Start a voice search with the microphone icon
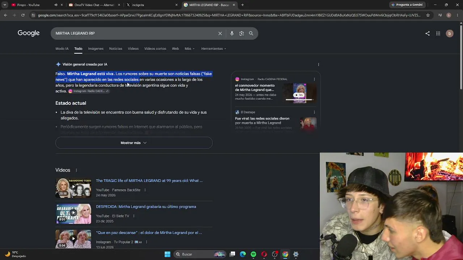The width and height of the screenshot is (463, 260). 232,33
